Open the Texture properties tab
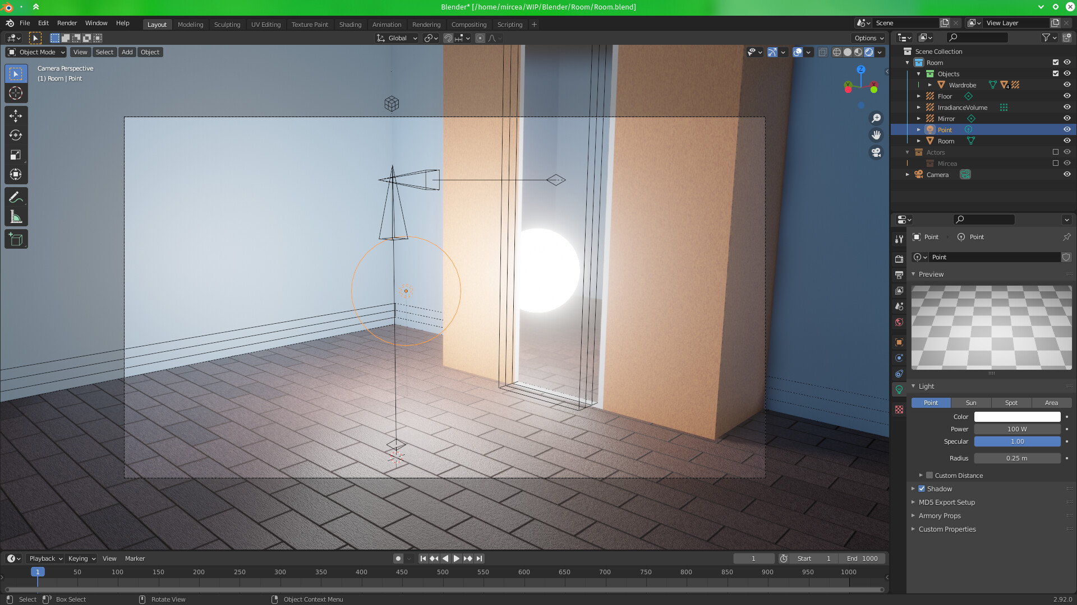Image resolution: width=1077 pixels, height=605 pixels. (x=899, y=409)
